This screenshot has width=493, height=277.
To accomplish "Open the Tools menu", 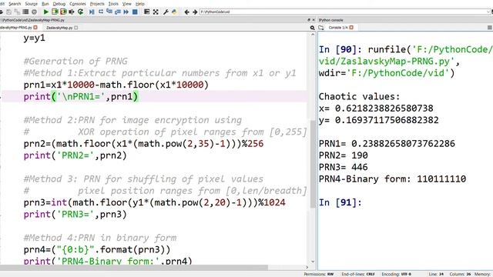I will [x=113, y=4].
